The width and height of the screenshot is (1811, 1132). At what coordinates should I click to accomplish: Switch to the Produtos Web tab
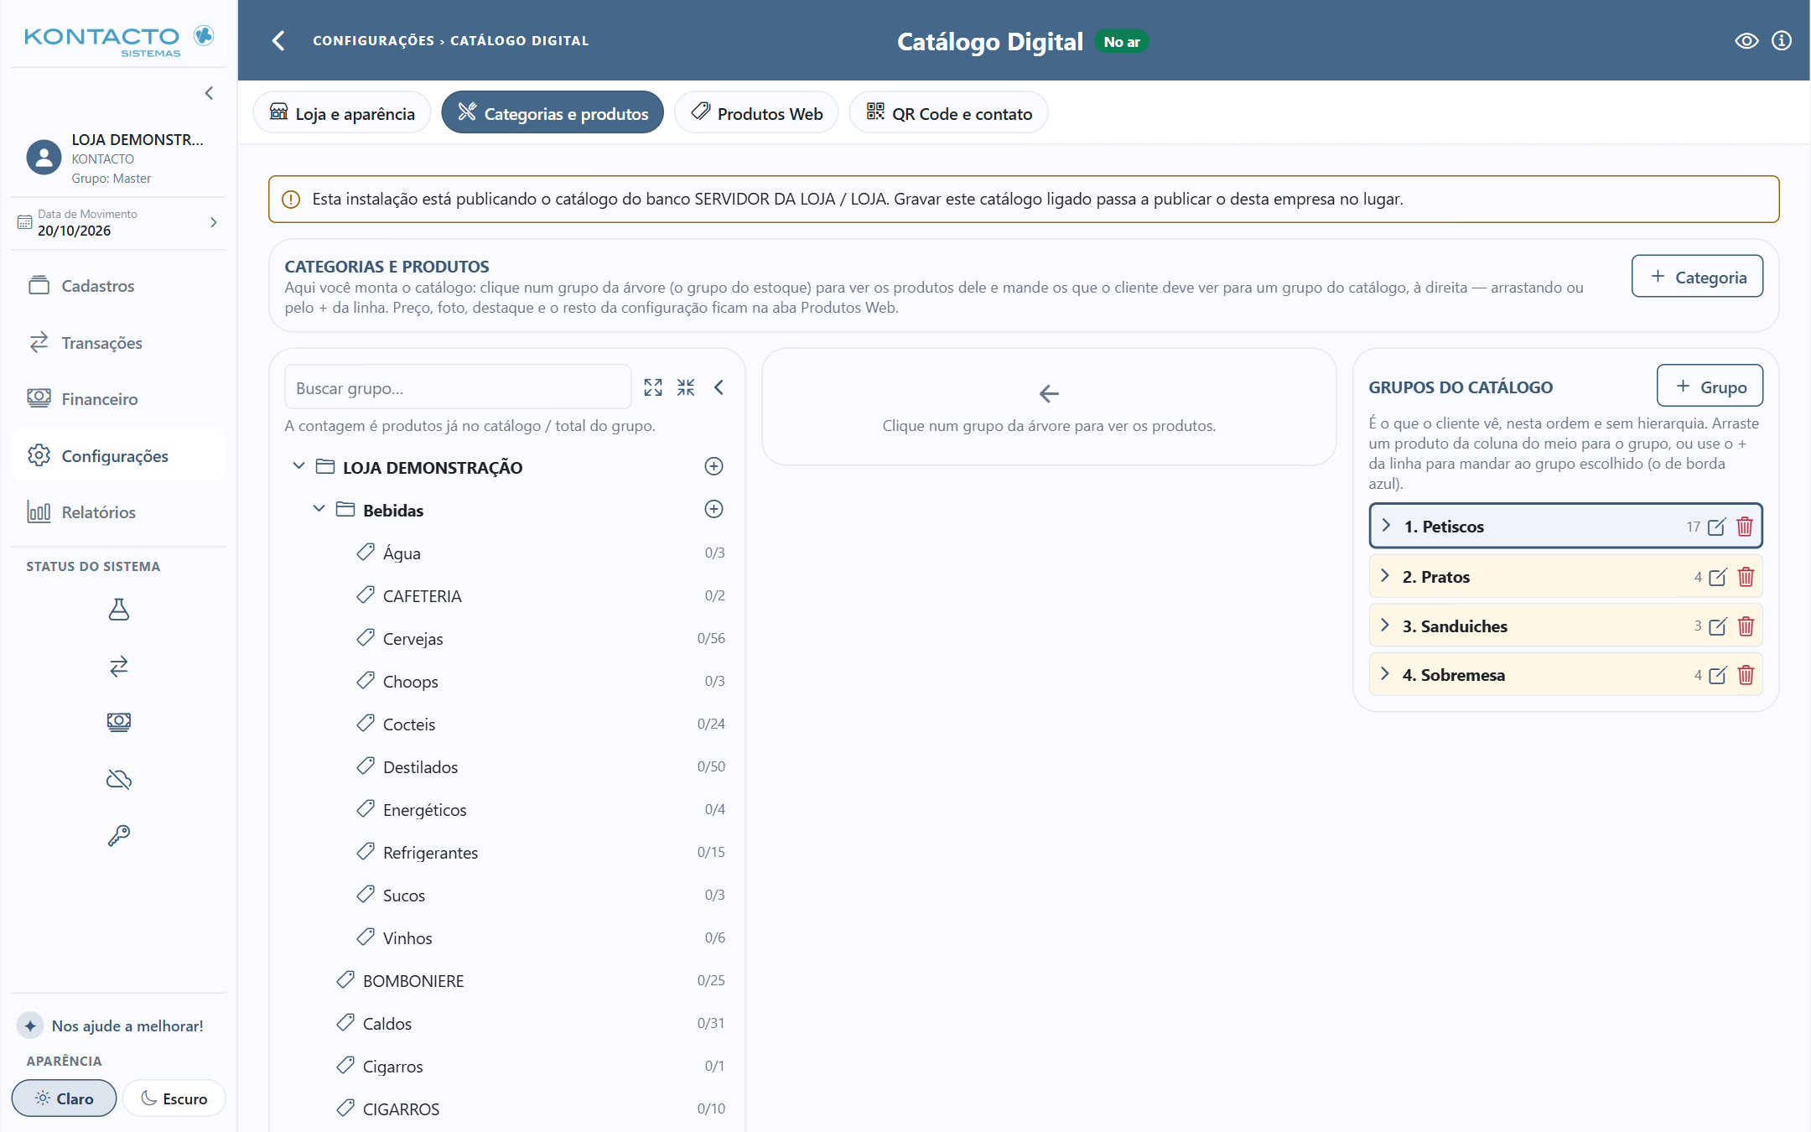pyautogui.click(x=756, y=112)
